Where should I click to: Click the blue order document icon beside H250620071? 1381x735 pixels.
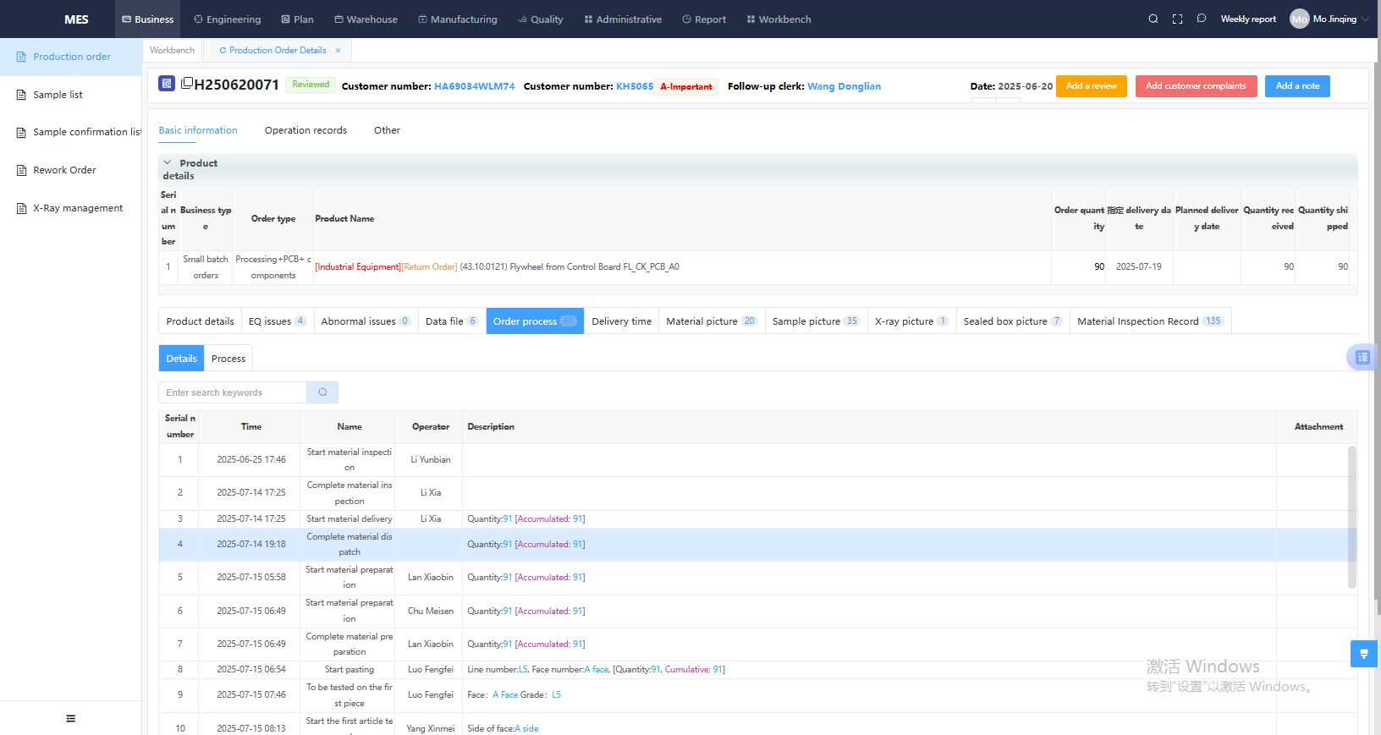(x=167, y=84)
